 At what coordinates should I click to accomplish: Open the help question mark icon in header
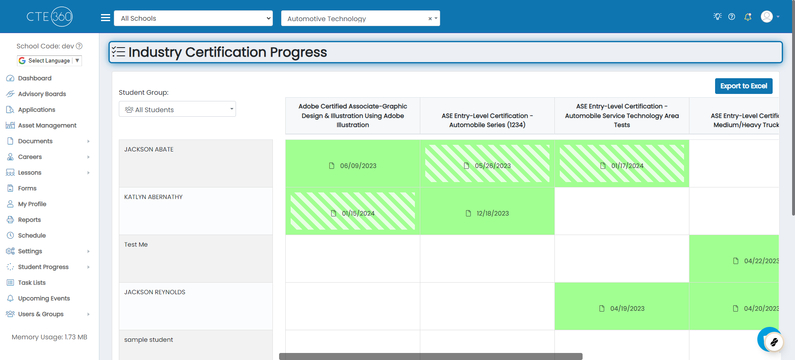732,17
